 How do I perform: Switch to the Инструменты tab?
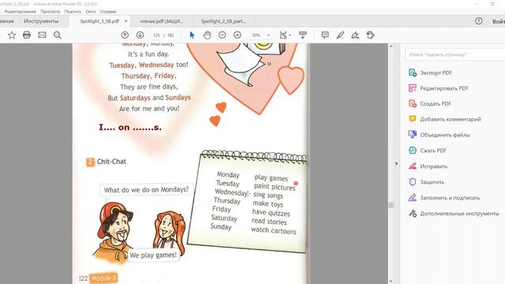[x=41, y=21]
